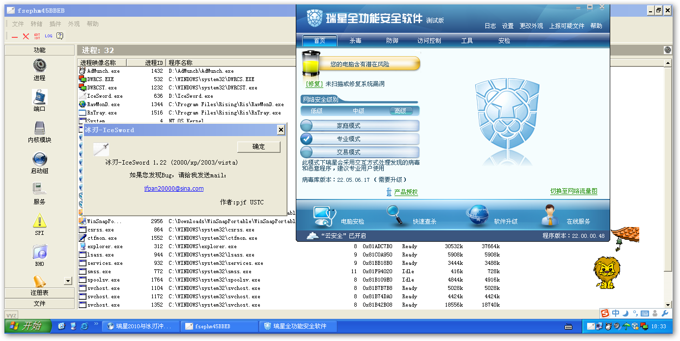Collapse the 功能 function panel header
Viewport: 680px width, 341px height.
pos(39,50)
